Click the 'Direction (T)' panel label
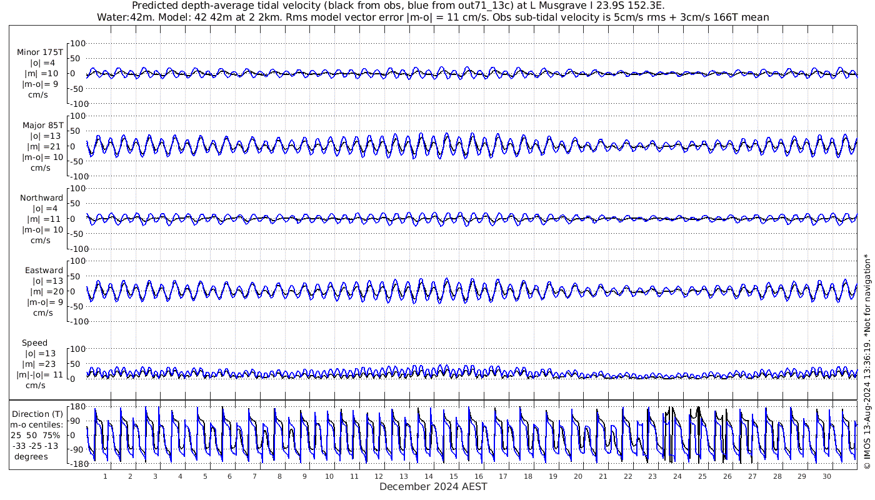This screenshot has height=500, width=875. (37, 414)
